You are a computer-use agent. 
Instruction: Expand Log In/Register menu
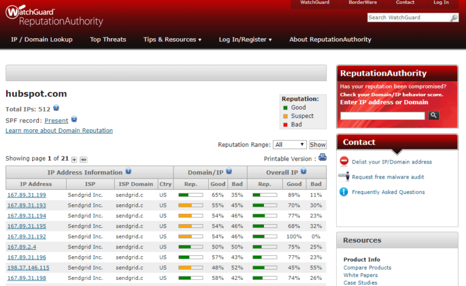[x=245, y=39]
